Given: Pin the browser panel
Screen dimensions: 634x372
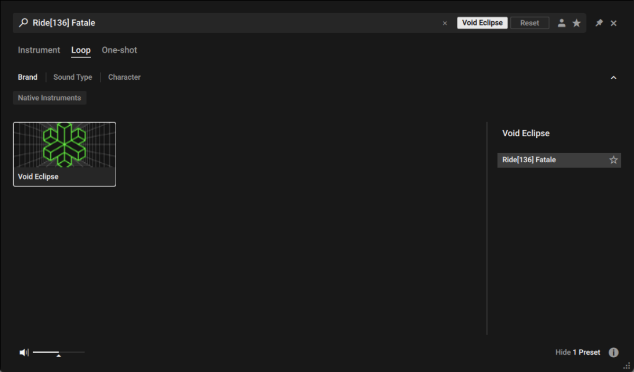Looking at the screenshot, I should pyautogui.click(x=599, y=23).
